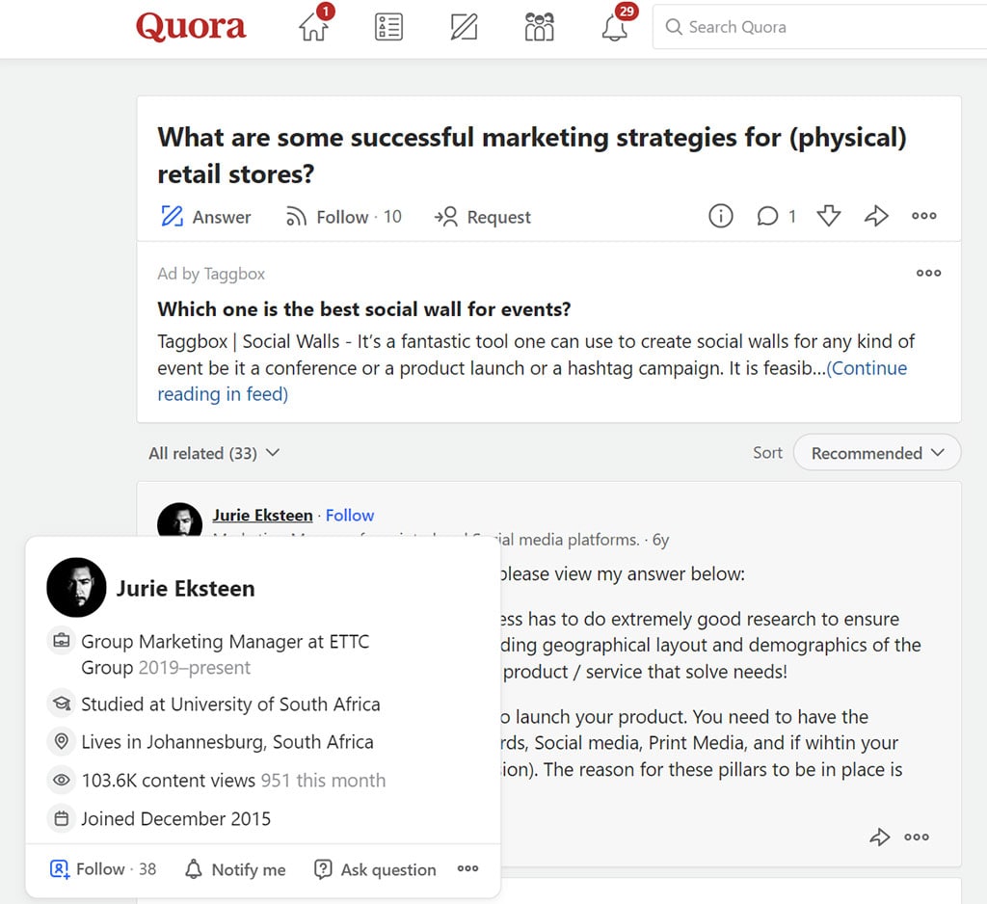Toggle Follow on the retail marketing question
Image resolution: width=987 pixels, height=904 pixels.
[x=342, y=217]
